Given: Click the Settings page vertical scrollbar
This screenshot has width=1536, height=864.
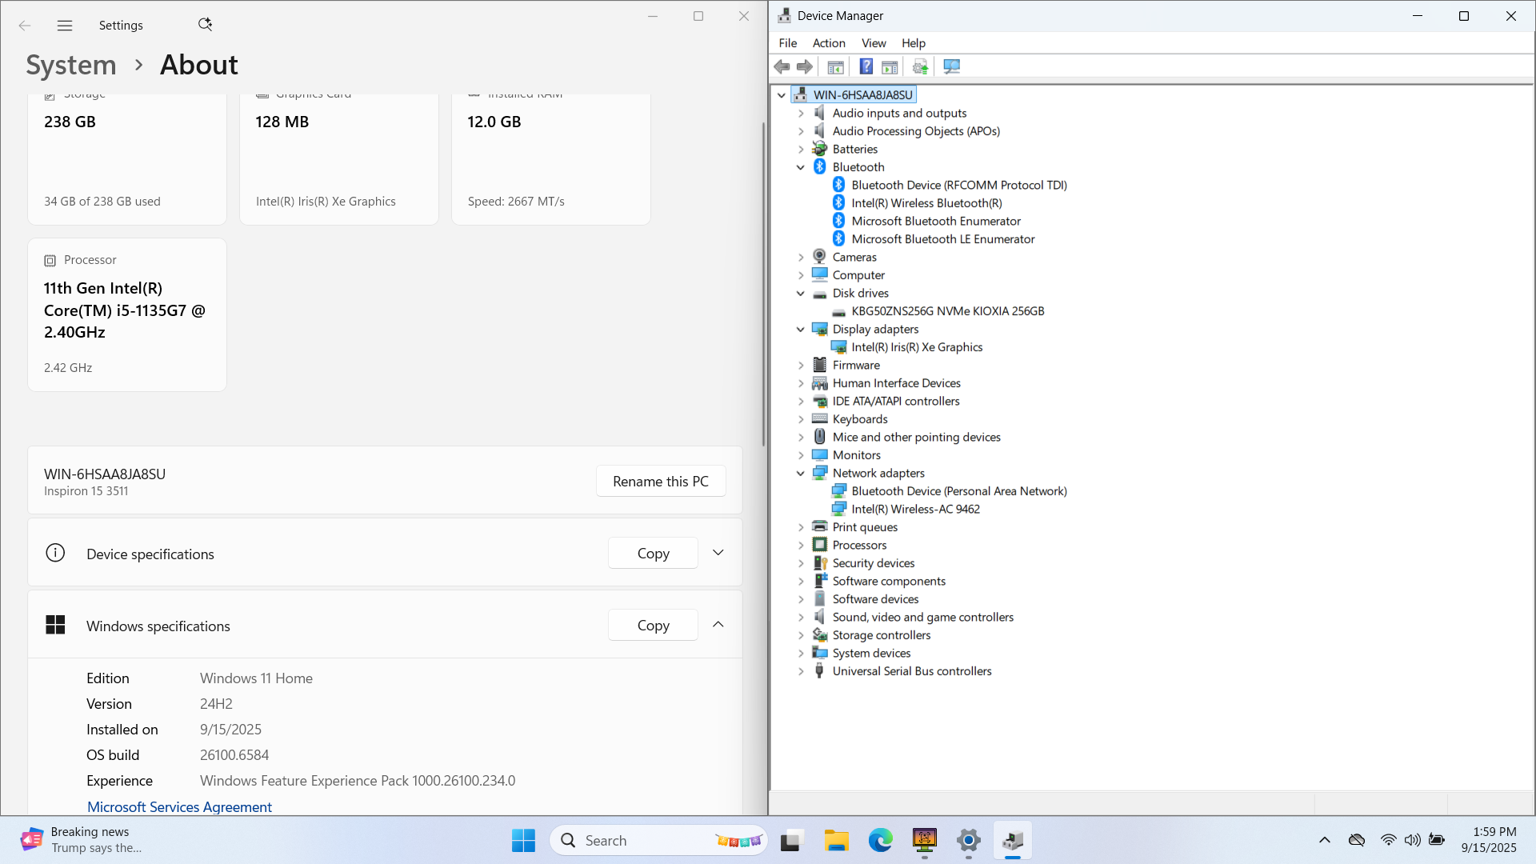Looking at the screenshot, I should point(763,284).
